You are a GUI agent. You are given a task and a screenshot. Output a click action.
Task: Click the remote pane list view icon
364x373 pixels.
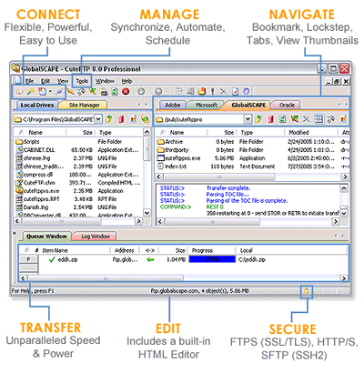[x=318, y=119]
